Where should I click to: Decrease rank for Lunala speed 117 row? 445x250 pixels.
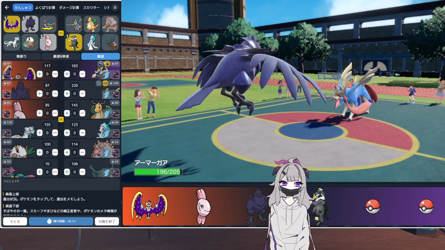(x=55, y=74)
